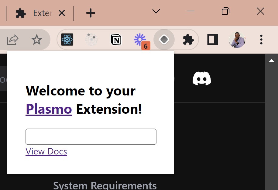Image resolution: width=278 pixels, height=190 pixels.
Task: Toggle the browser side panel
Action: coord(213,40)
